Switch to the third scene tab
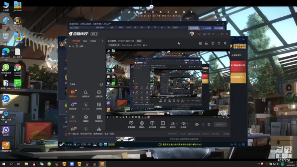Screen dimensions: 297x167 point(93,41)
